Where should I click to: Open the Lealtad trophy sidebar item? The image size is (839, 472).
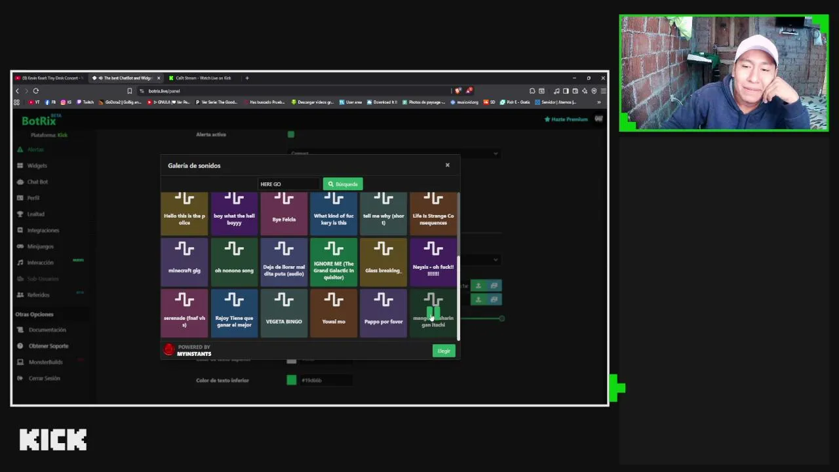point(35,214)
